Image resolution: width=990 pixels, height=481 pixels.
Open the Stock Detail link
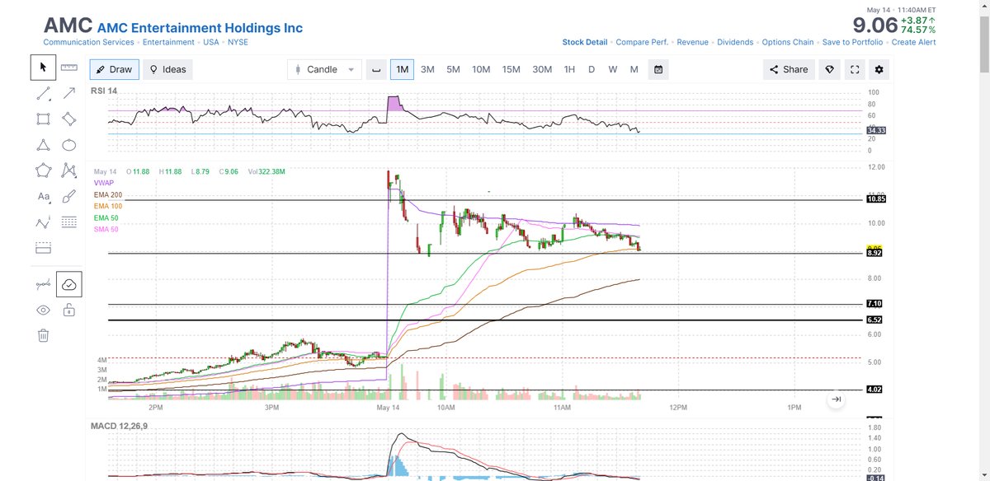585,42
